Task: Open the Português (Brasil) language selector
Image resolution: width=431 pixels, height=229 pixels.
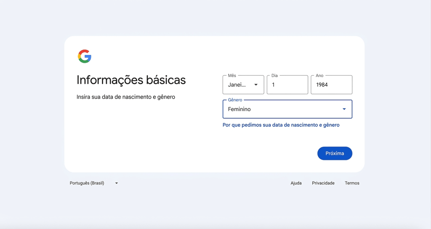Action: pyautogui.click(x=93, y=183)
